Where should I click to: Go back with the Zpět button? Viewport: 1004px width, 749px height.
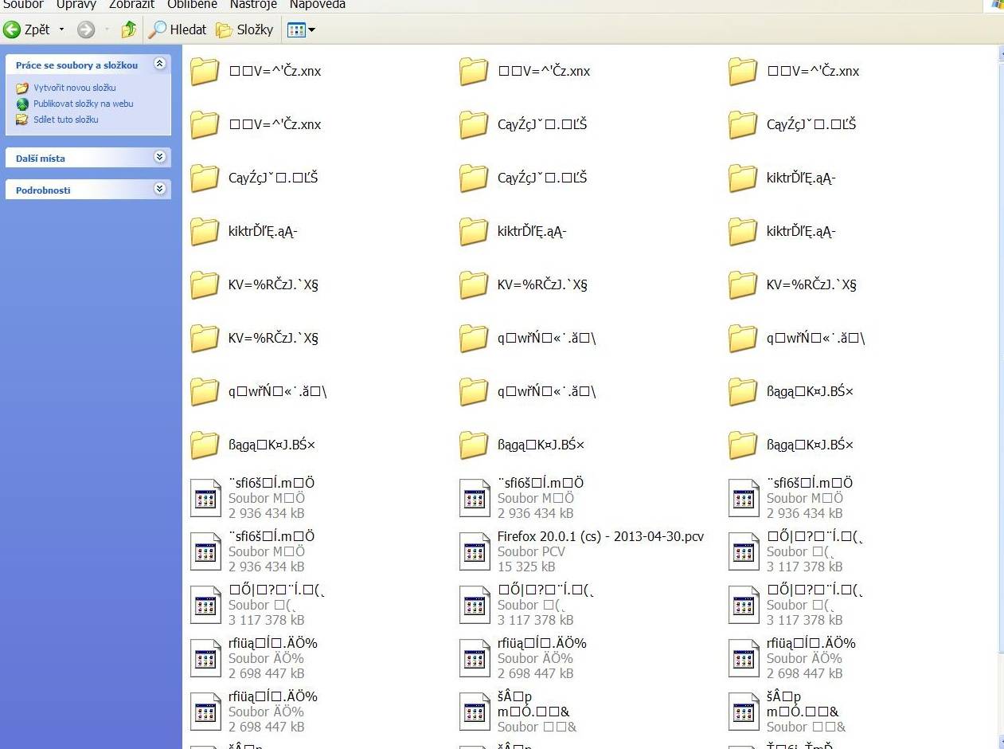tap(26, 29)
